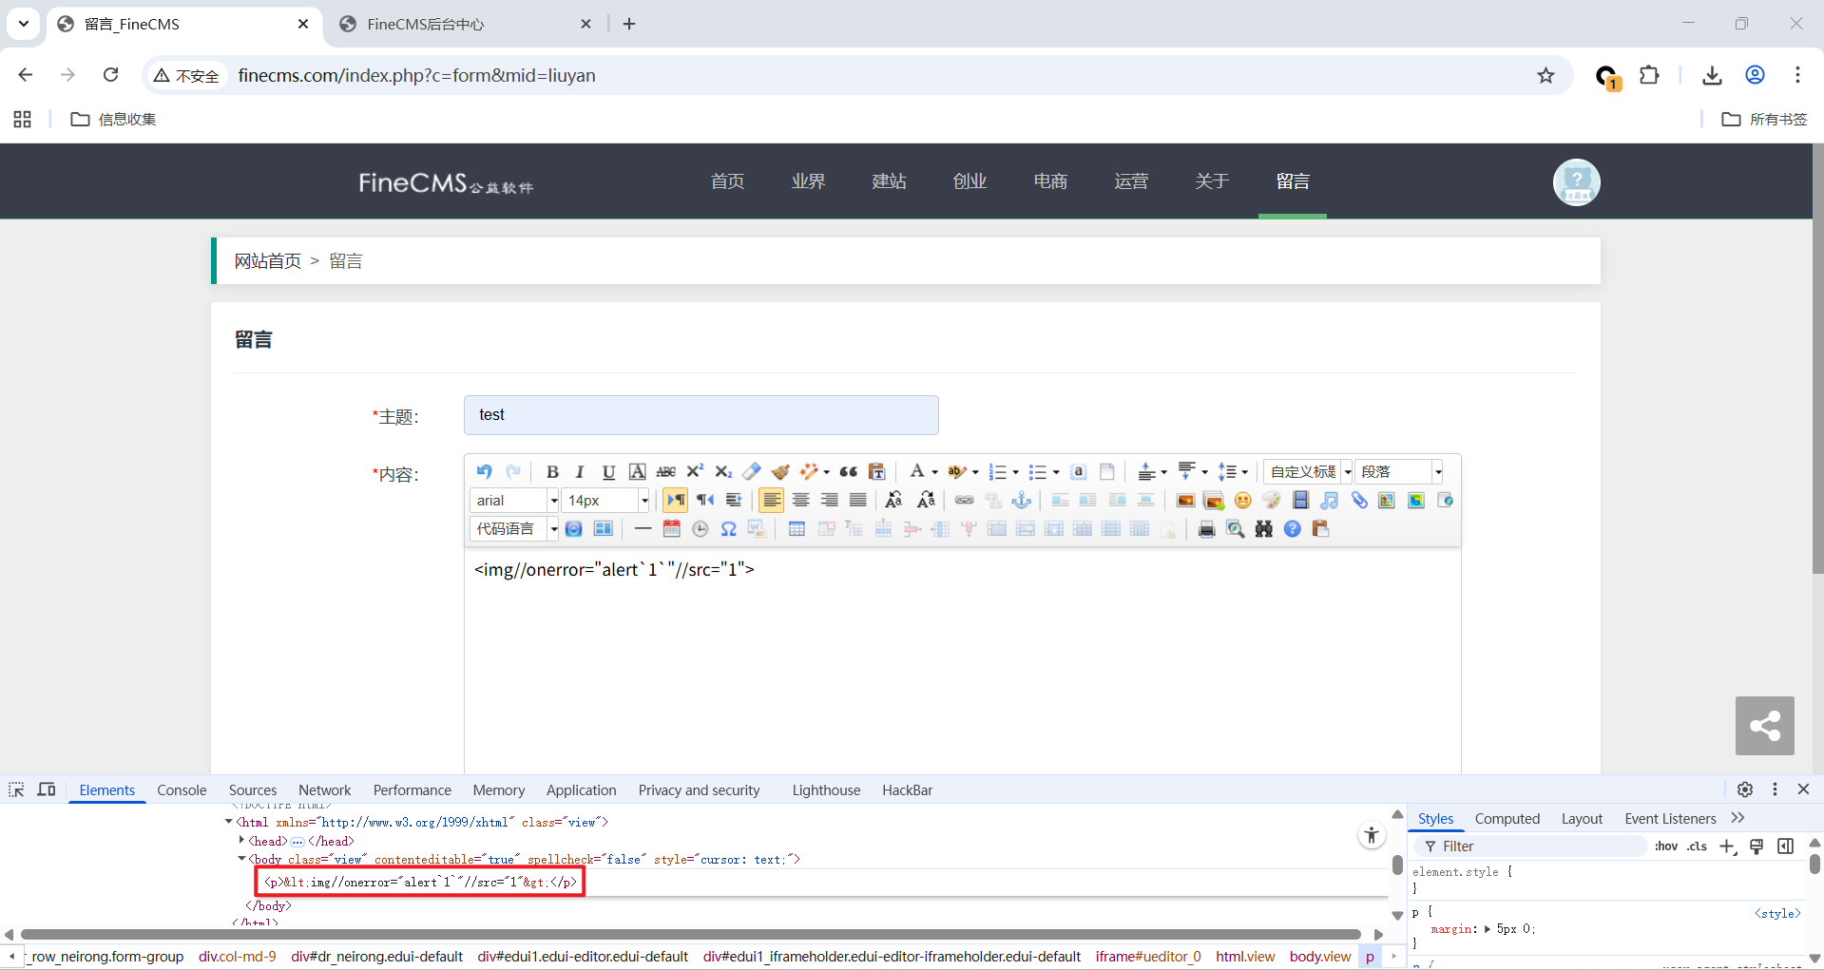This screenshot has width=1824, height=970.
Task: Insert a table in the editor
Action: (797, 529)
